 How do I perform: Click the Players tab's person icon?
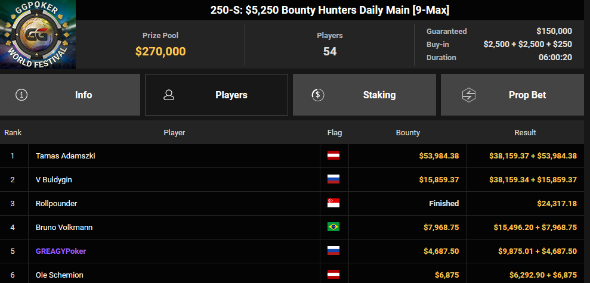click(x=169, y=95)
